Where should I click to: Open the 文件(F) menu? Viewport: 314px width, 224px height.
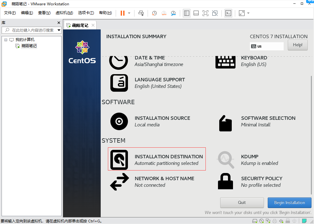[x=10, y=13]
